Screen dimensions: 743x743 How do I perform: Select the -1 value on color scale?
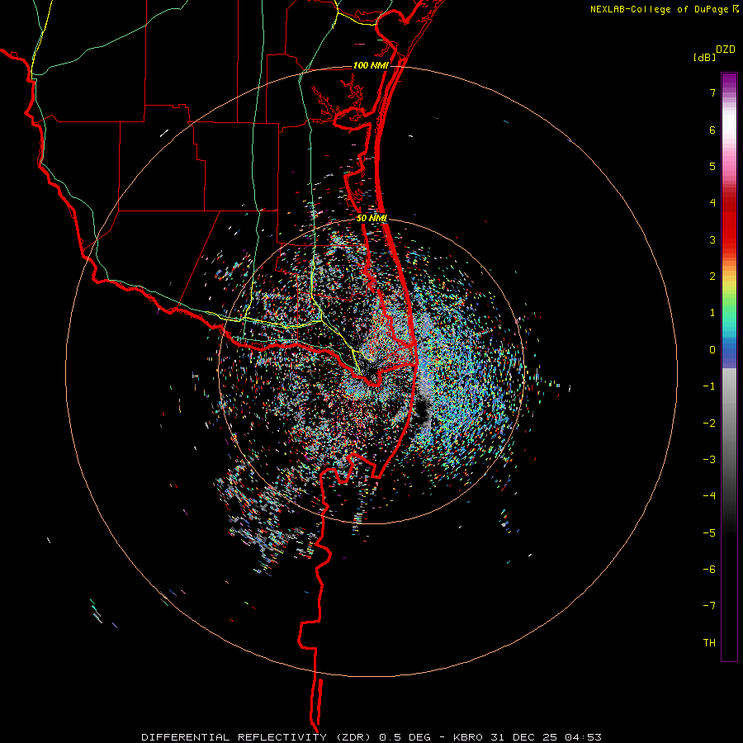[709, 386]
